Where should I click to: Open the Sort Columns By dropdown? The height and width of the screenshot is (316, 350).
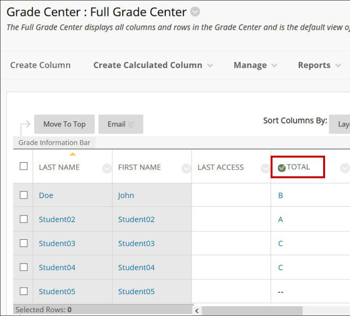pyautogui.click(x=339, y=124)
